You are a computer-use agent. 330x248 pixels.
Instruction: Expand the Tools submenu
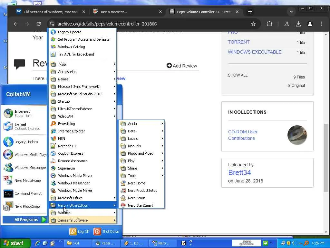(x=141, y=175)
